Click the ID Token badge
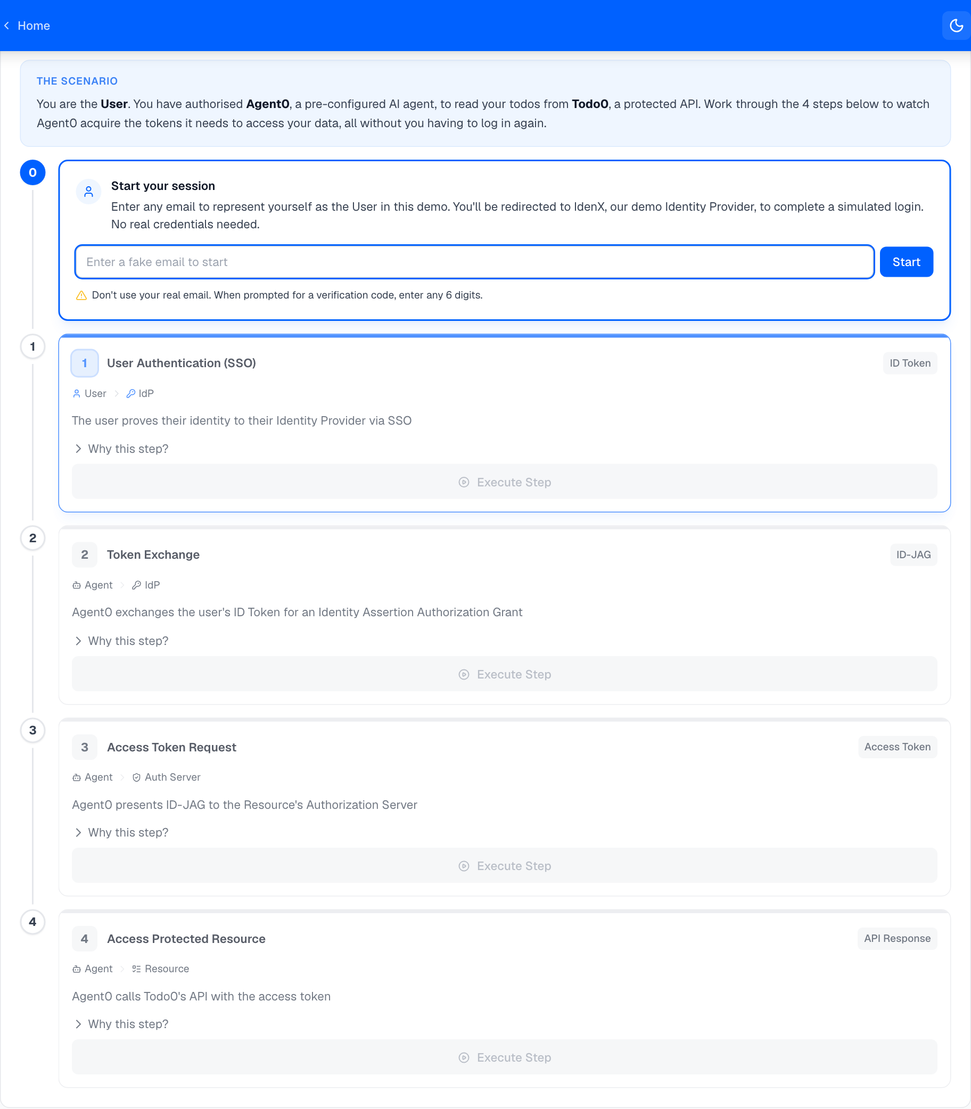Screen dimensions: 971x1109 pos(909,363)
